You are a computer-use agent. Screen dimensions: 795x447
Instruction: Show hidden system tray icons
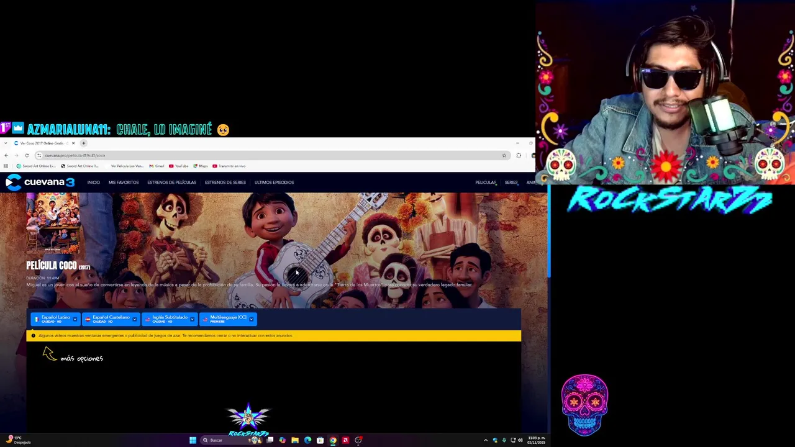click(x=486, y=440)
